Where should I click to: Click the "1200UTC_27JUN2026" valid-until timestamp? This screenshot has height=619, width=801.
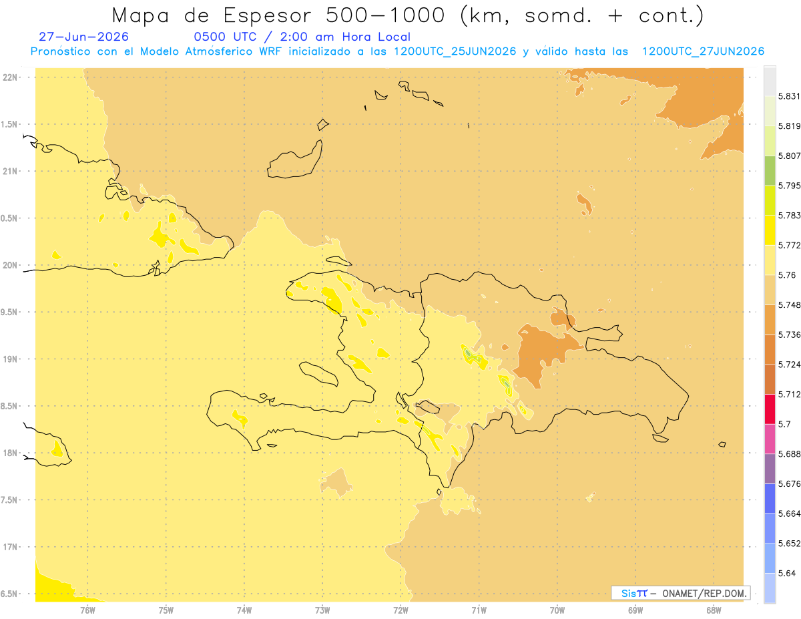coord(703,51)
